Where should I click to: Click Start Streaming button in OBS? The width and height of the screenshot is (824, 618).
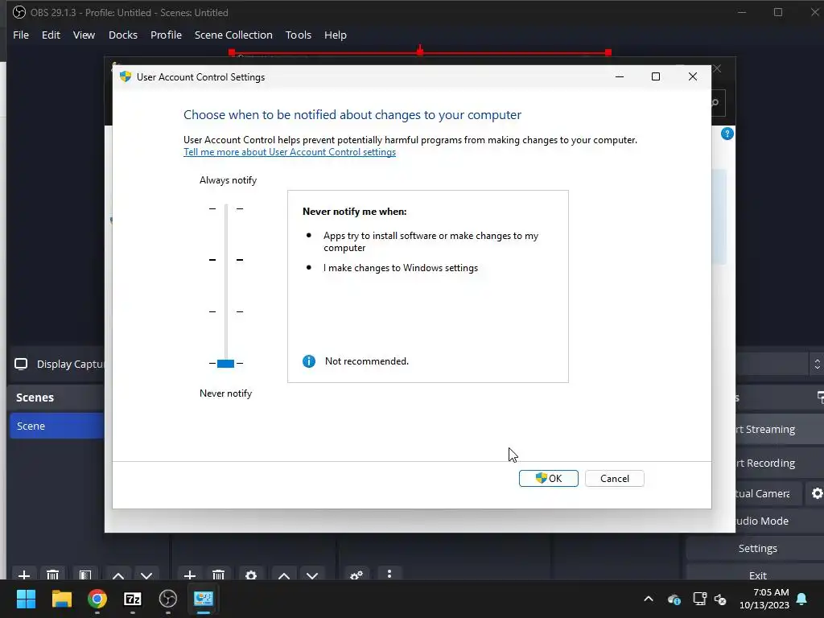(x=766, y=430)
